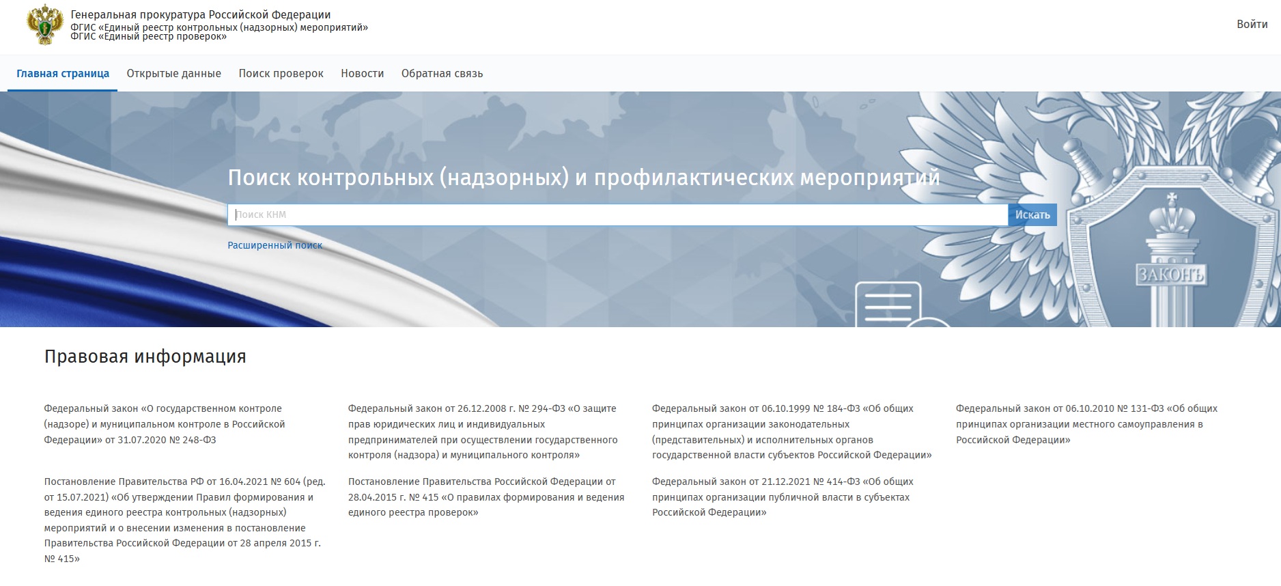Open Federal law 131-ФЗ dated 06.10.2010
Screen dimensions: 1281x586
click(1086, 424)
